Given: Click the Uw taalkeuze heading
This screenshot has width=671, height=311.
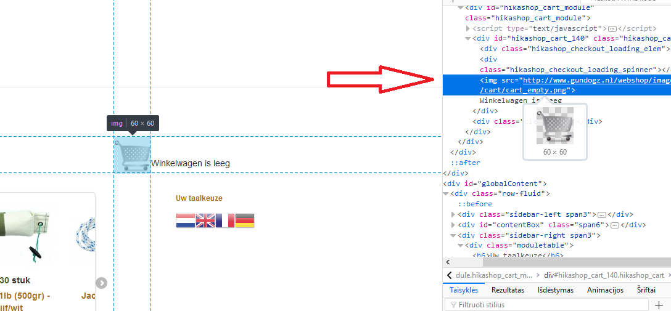Looking at the screenshot, I should tap(199, 198).
